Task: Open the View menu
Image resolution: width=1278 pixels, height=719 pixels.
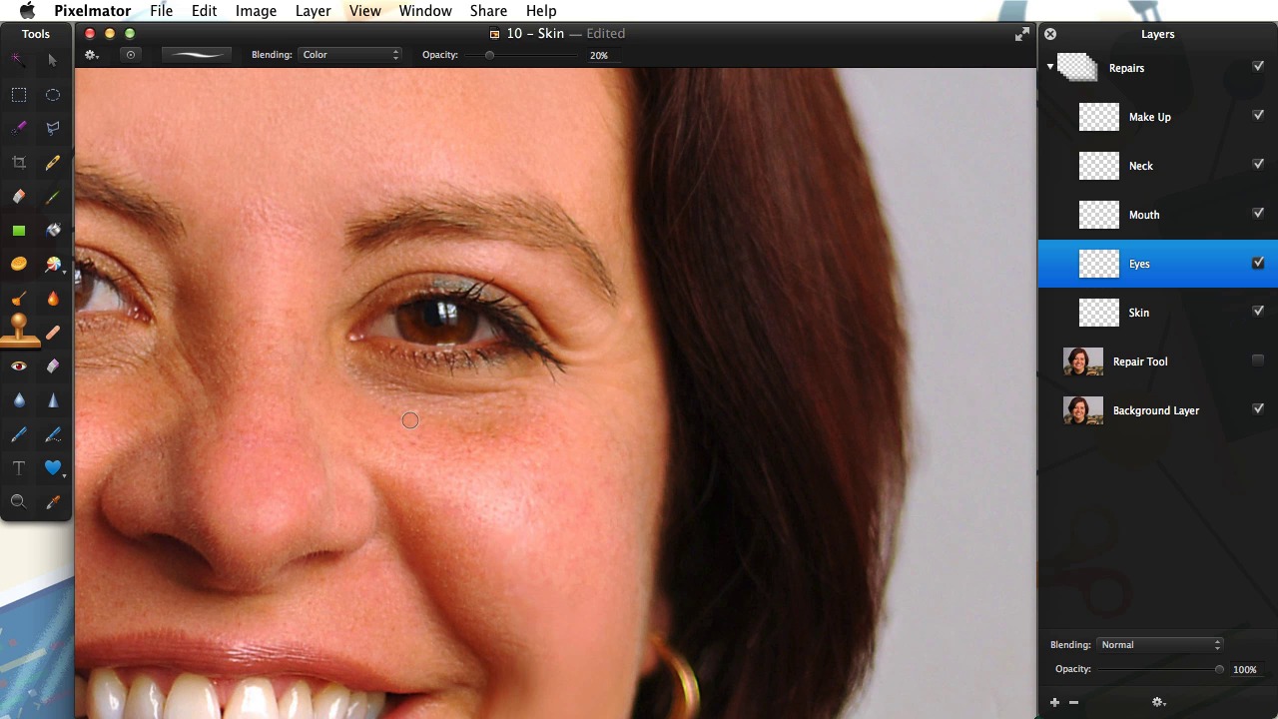Action: (364, 11)
